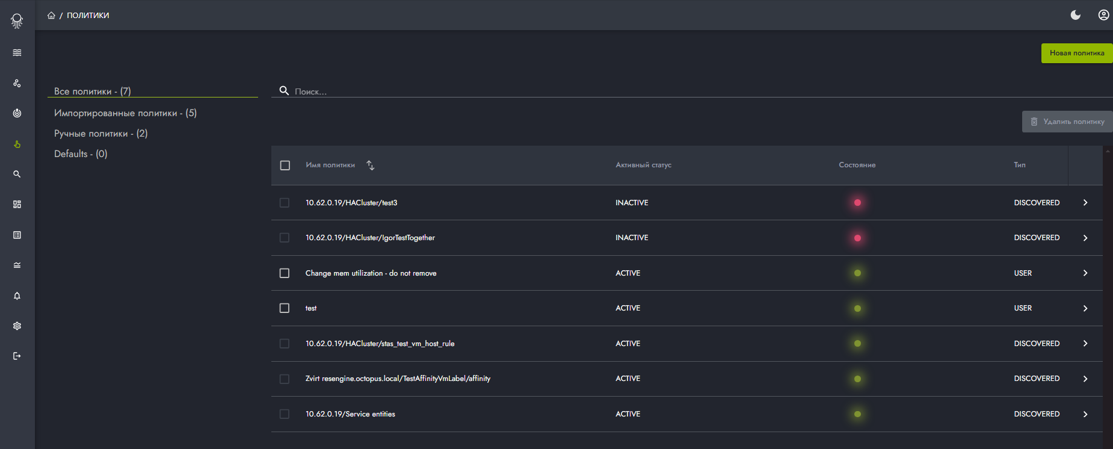Screen dimensions: 1113x449
Task: Click green state dot for Service entities
Action: [x=857, y=414]
